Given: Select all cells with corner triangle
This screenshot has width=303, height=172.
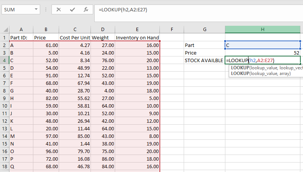Looking at the screenshot, I should pyautogui.click(x=6, y=30).
